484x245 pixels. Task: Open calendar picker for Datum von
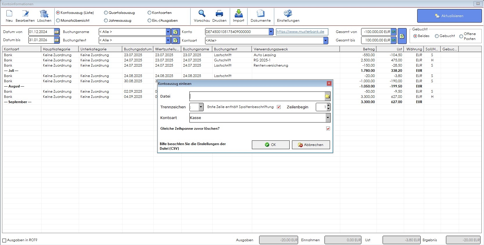tap(57, 32)
